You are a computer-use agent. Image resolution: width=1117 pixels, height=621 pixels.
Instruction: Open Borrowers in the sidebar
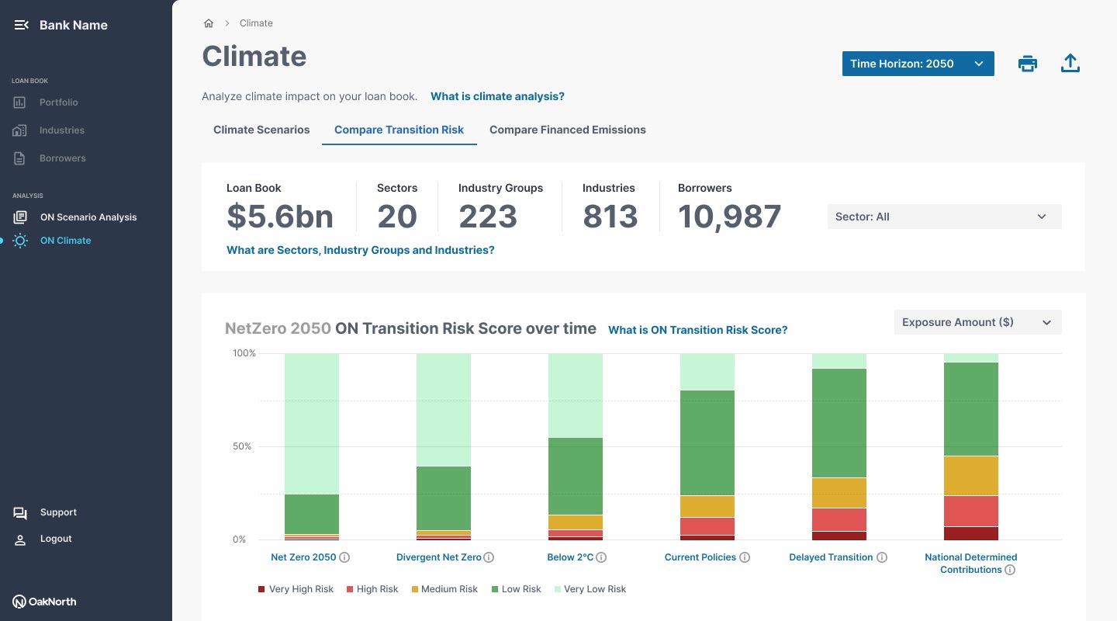click(63, 158)
